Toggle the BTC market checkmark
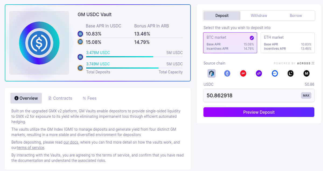The width and height of the screenshot is (323, 171). pyautogui.click(x=252, y=38)
